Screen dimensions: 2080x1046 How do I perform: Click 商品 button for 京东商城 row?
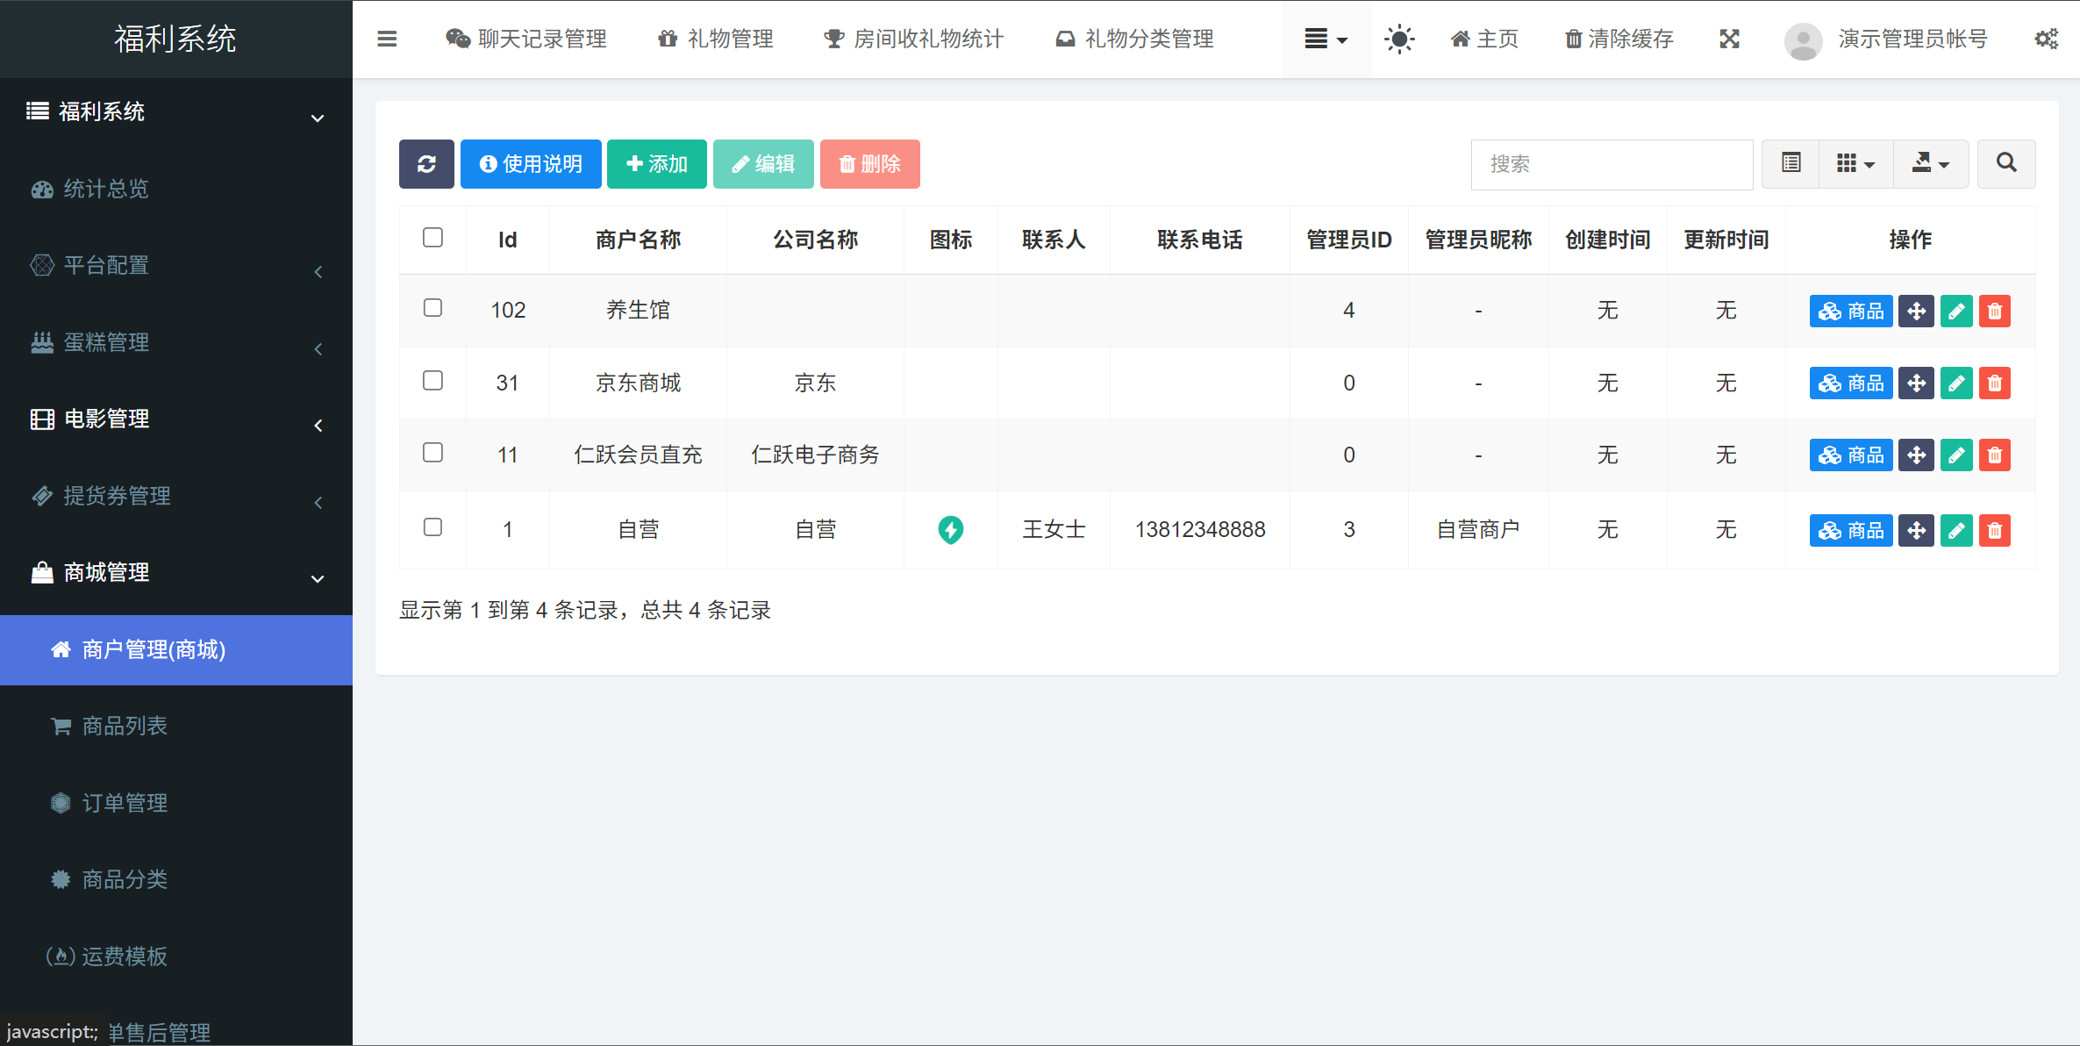click(x=1851, y=383)
